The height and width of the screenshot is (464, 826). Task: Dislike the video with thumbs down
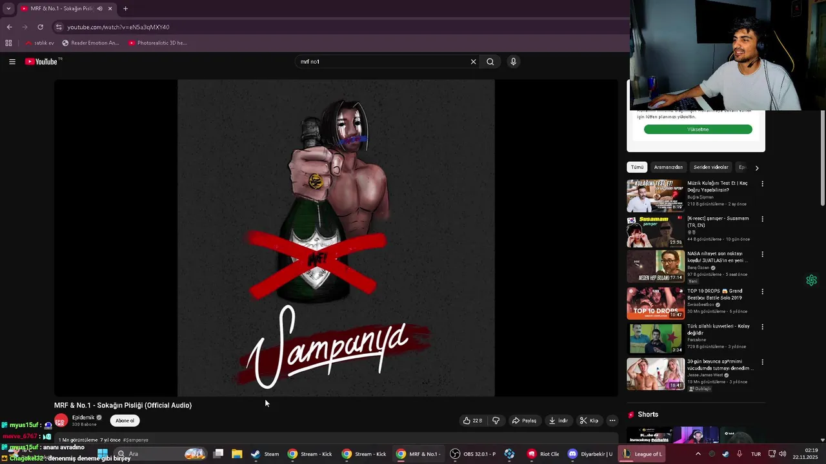[x=496, y=421]
